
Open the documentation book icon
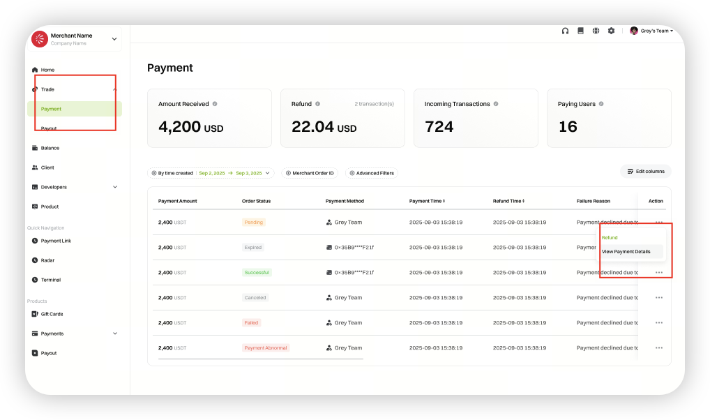[580, 31]
